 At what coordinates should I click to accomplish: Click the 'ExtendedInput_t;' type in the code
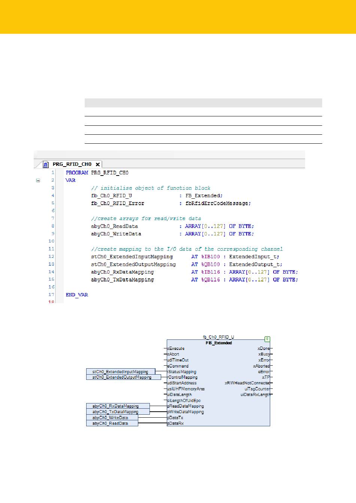[x=254, y=257]
